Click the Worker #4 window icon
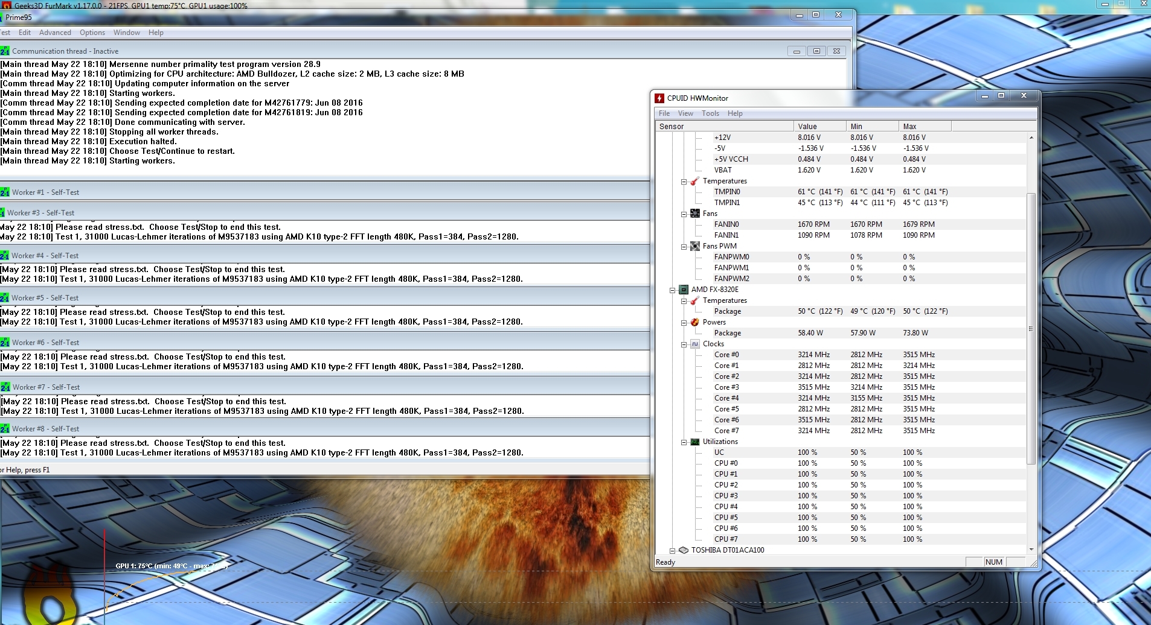 (x=5, y=256)
